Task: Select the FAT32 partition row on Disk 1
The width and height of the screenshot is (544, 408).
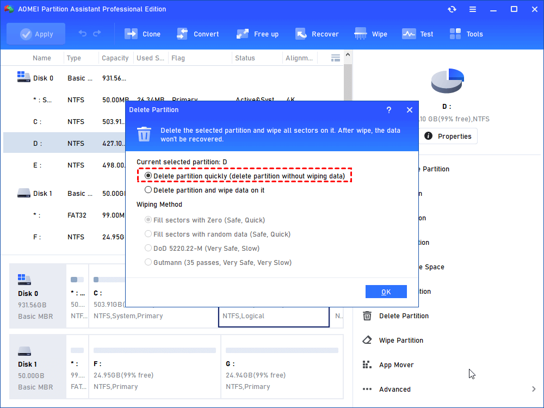Action: coord(65,215)
